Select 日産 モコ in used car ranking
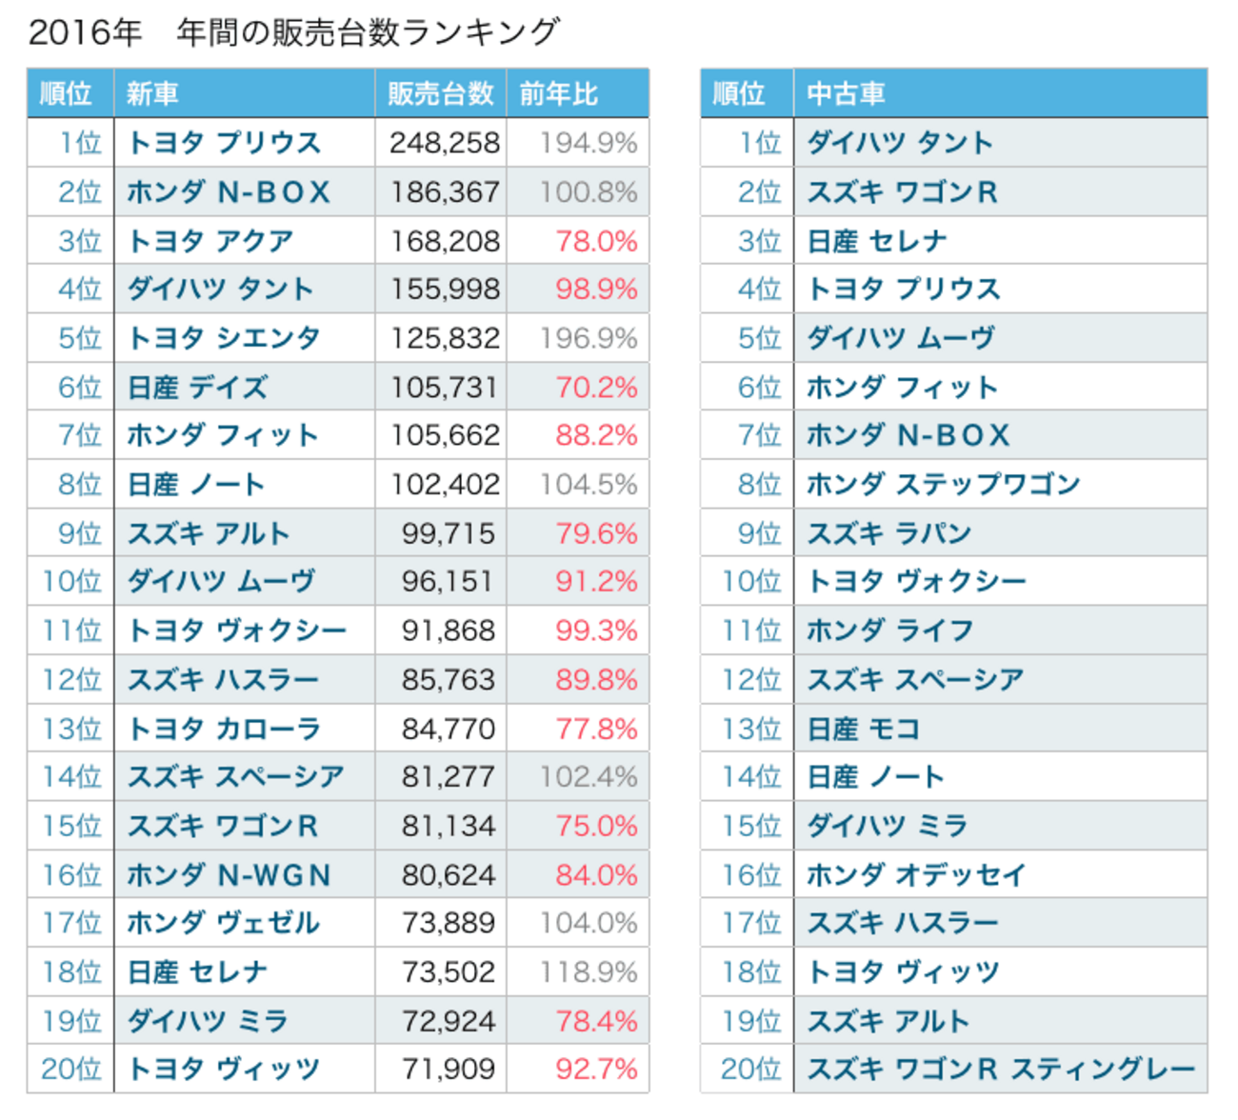Viewport: 1238px width, 1120px height. point(863,730)
